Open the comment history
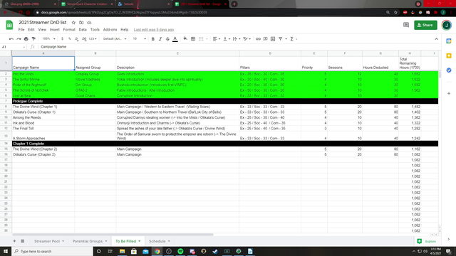 [x=406, y=26]
